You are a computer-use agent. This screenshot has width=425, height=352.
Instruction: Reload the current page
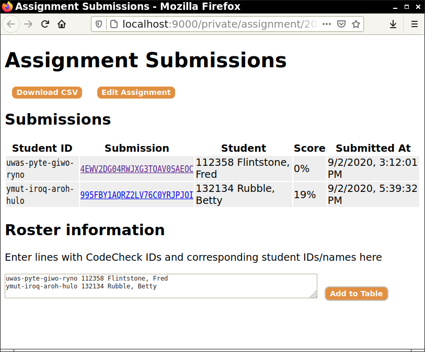click(x=45, y=25)
